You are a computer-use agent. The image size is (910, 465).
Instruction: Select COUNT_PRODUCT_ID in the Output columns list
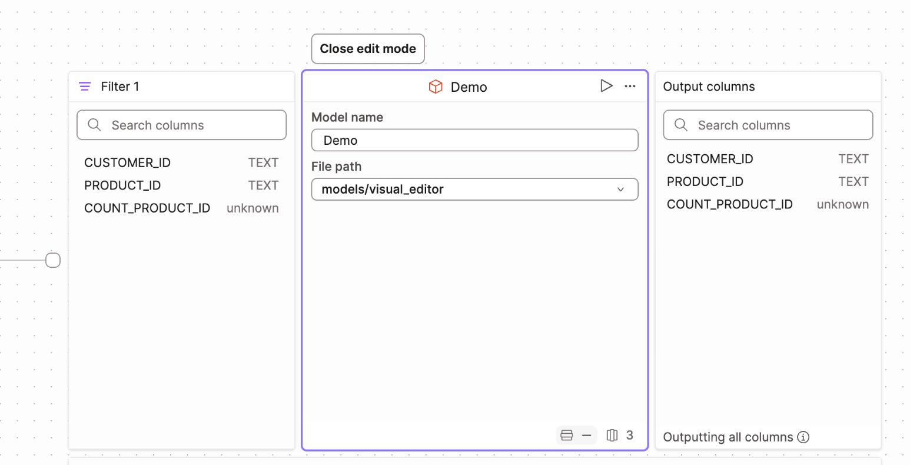[x=730, y=204]
